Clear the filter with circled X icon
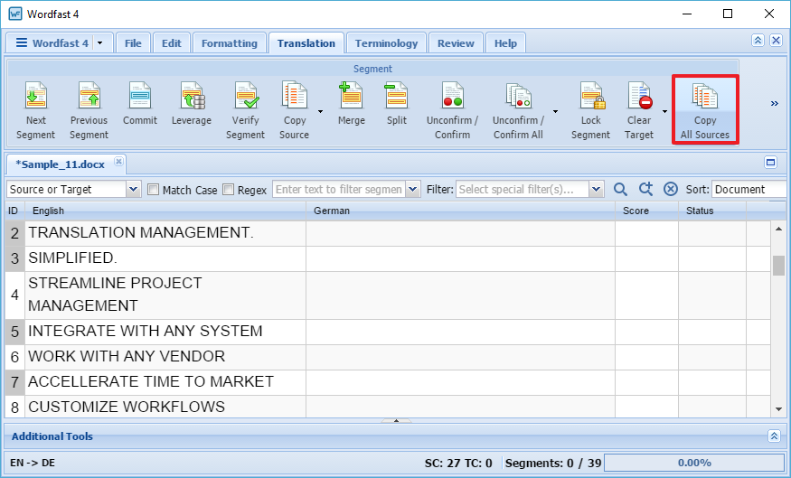The width and height of the screenshot is (791, 478). coord(671,189)
